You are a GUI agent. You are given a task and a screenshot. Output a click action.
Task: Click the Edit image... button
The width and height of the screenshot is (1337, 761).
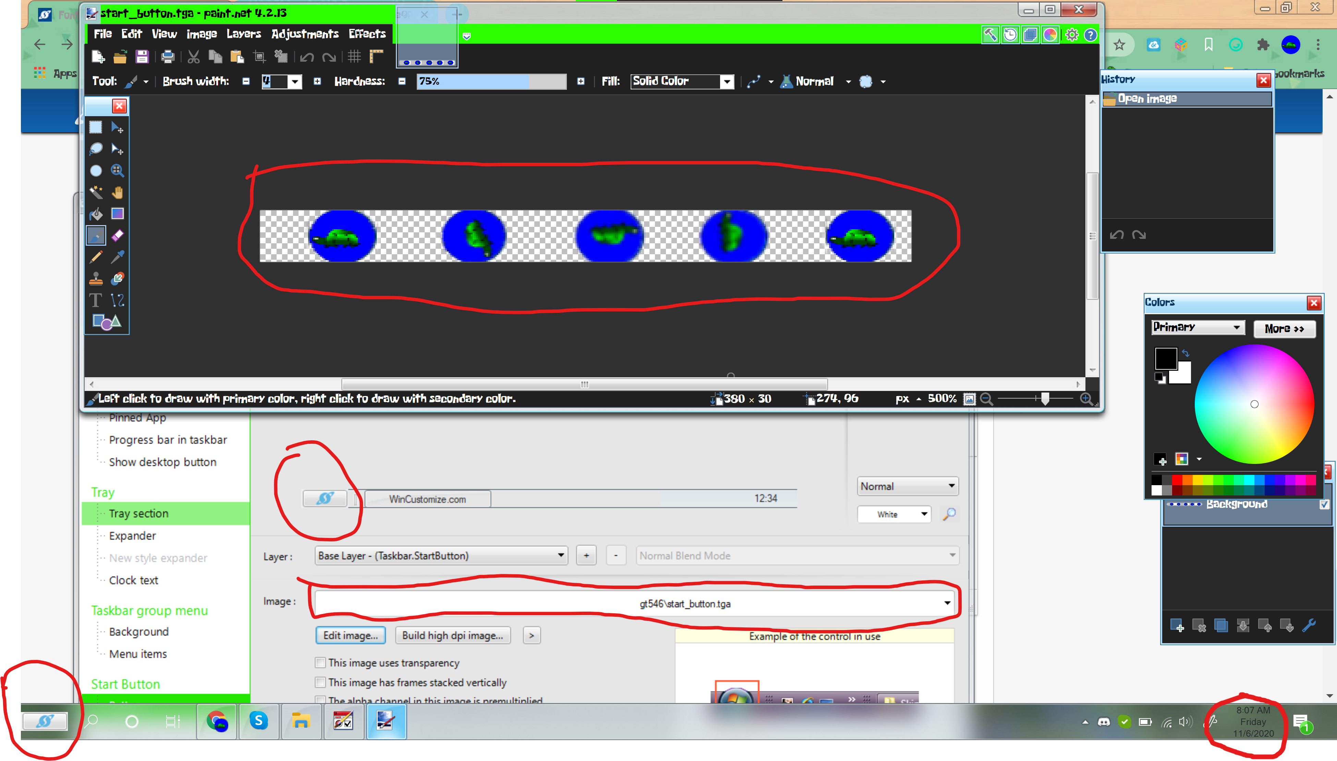click(x=350, y=635)
